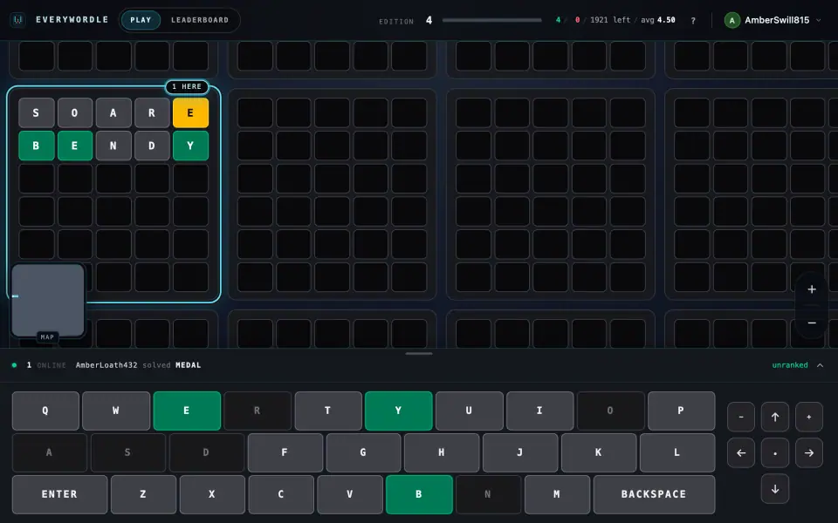Screen dimensions: 838x523
Task: Open the help question mark
Action: click(693, 21)
